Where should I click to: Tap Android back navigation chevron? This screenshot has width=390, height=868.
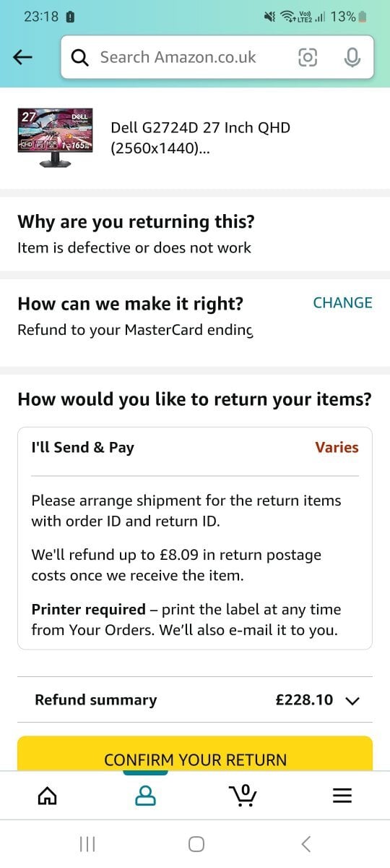306,843
